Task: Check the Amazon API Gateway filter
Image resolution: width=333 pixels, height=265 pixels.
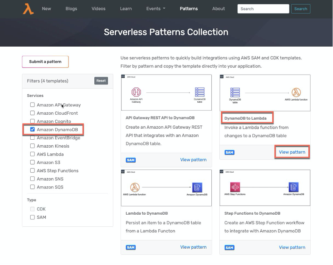Action: pyautogui.click(x=32, y=105)
